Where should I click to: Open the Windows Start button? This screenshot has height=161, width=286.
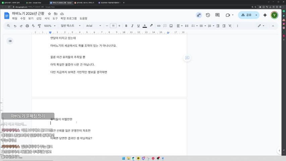123,158
